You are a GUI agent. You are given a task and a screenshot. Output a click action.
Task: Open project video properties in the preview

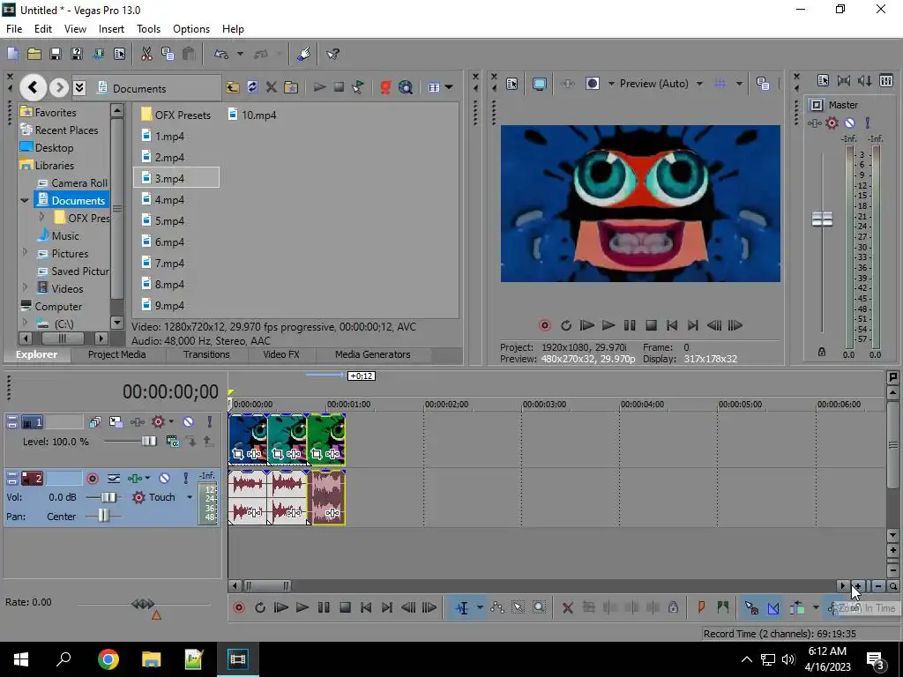click(x=511, y=84)
